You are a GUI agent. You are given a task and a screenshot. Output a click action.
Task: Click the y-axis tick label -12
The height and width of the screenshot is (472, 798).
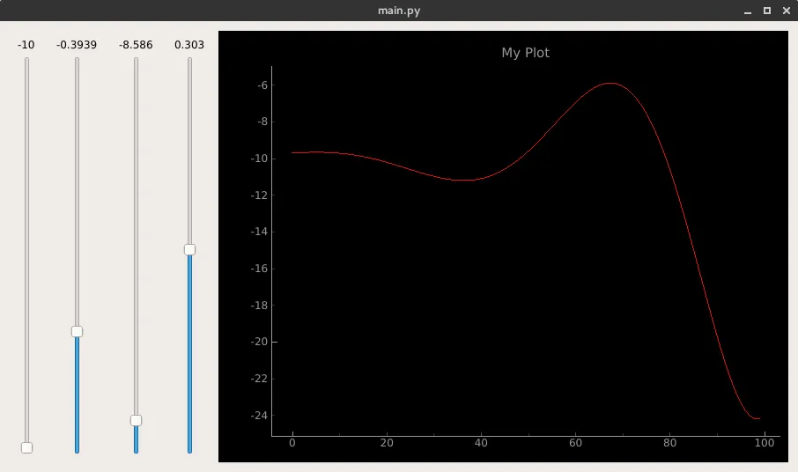click(x=259, y=195)
